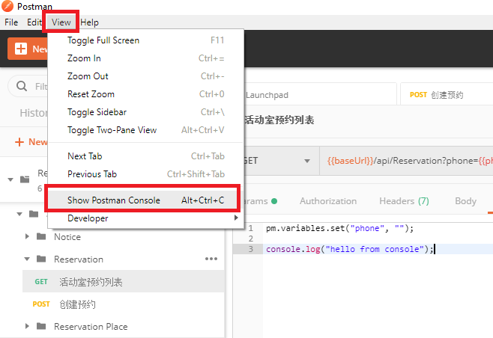Select the Reservation folder label

point(79,259)
